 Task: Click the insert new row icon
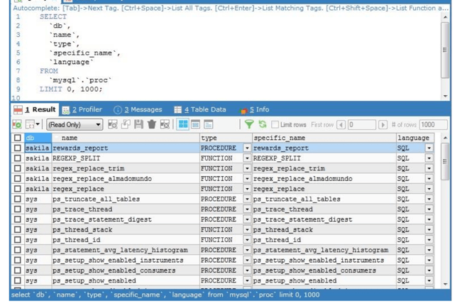click(113, 124)
